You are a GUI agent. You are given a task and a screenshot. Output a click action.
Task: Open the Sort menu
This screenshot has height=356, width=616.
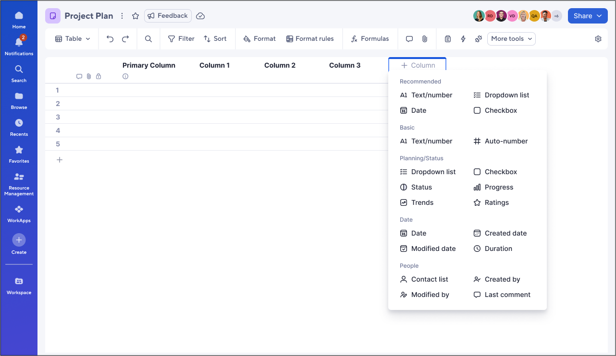coord(215,38)
